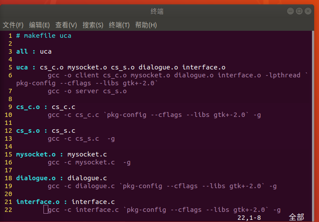Click 'uca' dependency on line 3
The image size is (319, 222).
[46, 51]
